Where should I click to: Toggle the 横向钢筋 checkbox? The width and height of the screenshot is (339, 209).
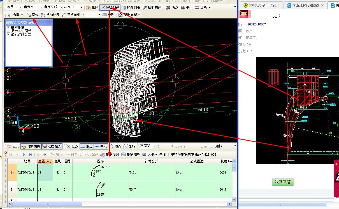9,28
